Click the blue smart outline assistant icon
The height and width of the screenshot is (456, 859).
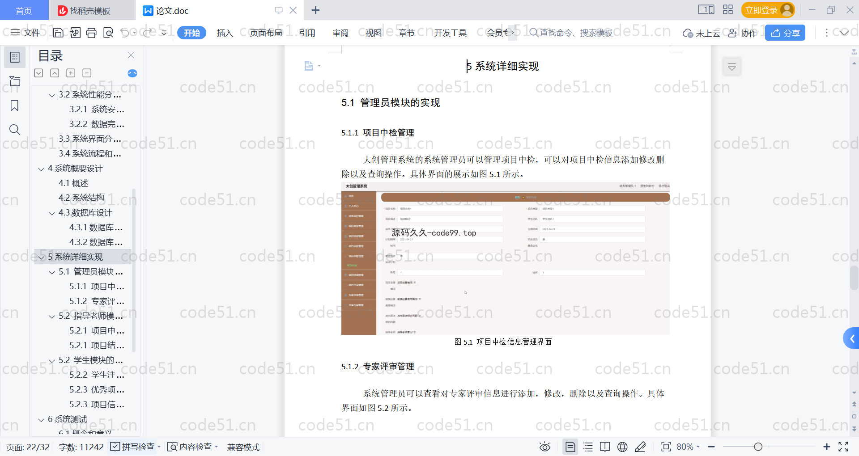132,73
